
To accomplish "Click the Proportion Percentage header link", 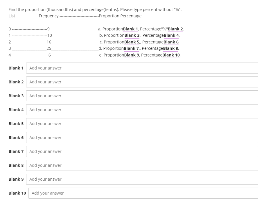I will pyautogui.click(x=120, y=16).
